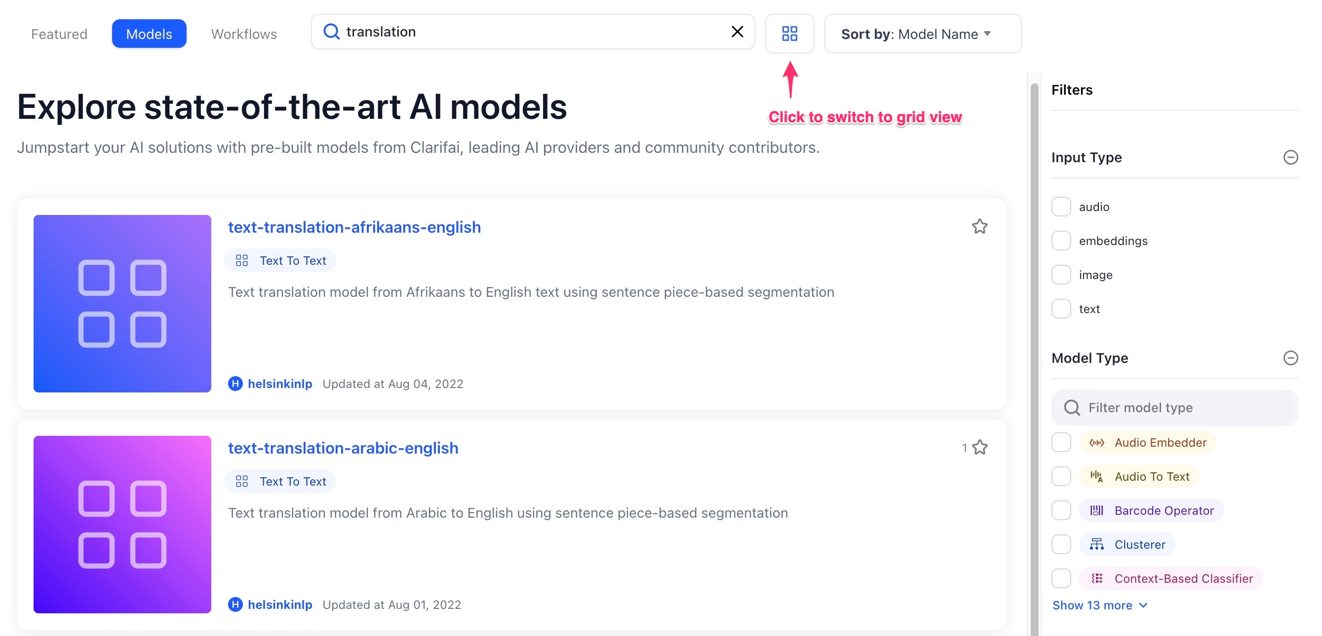The image size is (1322, 636).
Task: Click the search magnifier icon
Action: tap(332, 32)
